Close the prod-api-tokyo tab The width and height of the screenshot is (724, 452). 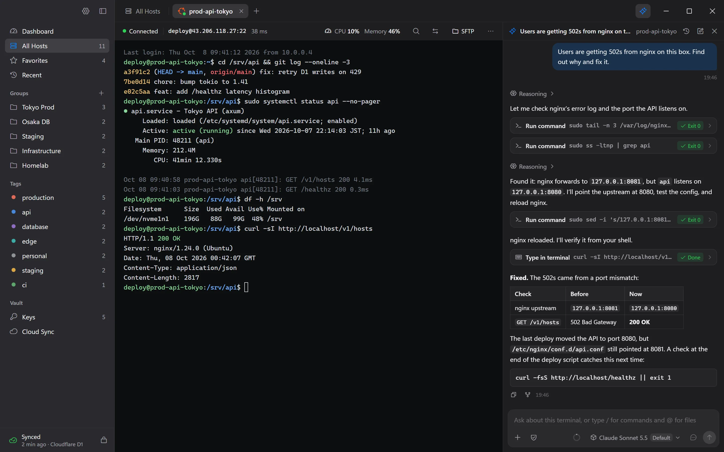[241, 11]
